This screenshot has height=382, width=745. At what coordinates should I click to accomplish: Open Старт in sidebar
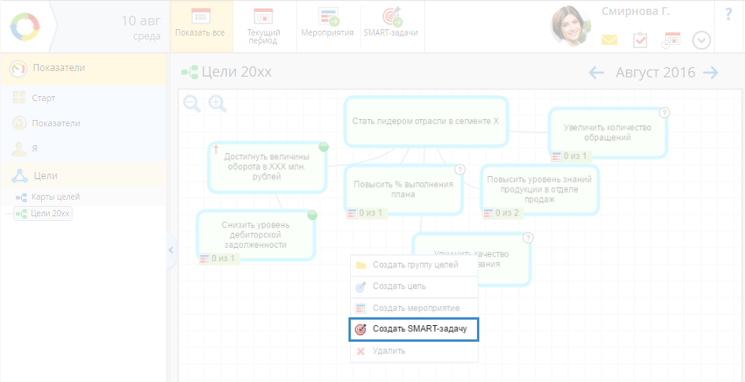pyautogui.click(x=83, y=98)
